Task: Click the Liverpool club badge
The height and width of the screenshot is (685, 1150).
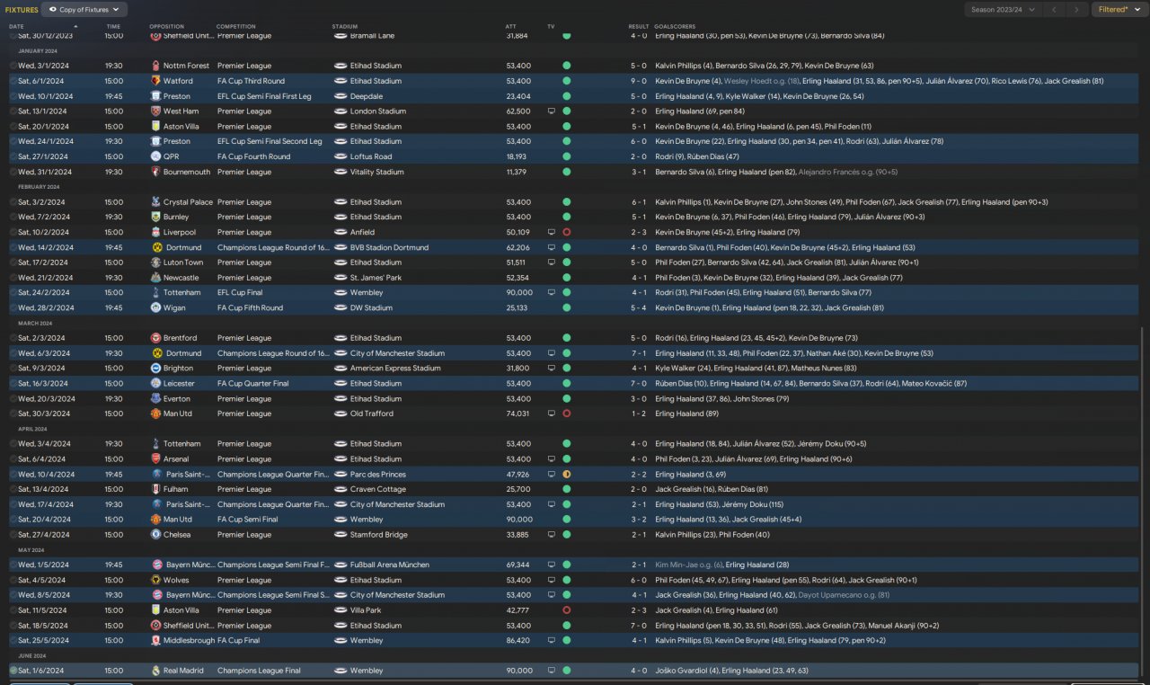Action: pos(156,232)
